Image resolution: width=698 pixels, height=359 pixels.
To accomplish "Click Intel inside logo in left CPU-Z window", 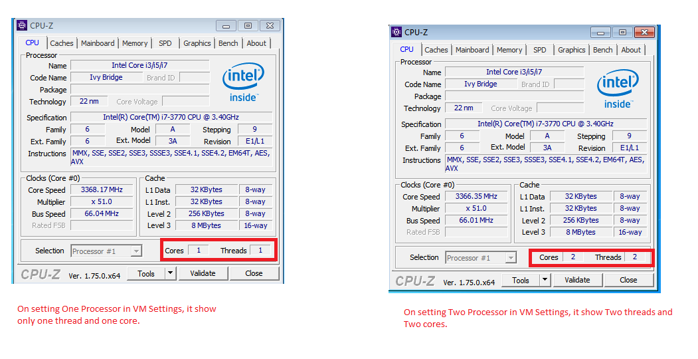I will click(x=243, y=82).
